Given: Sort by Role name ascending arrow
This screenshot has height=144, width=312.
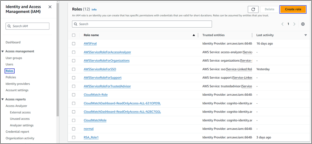Looking at the screenshot, I should pos(193,35).
